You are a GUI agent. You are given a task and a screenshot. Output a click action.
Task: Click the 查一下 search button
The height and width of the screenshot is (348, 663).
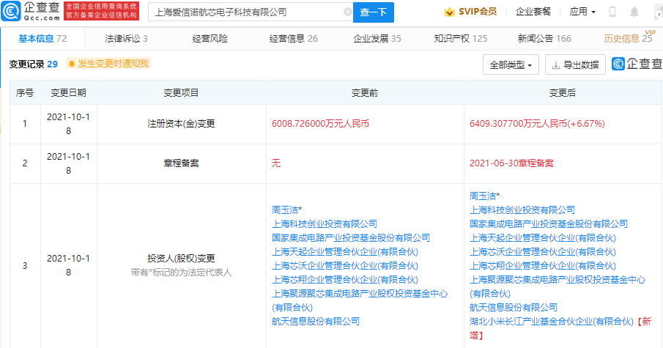coord(374,12)
